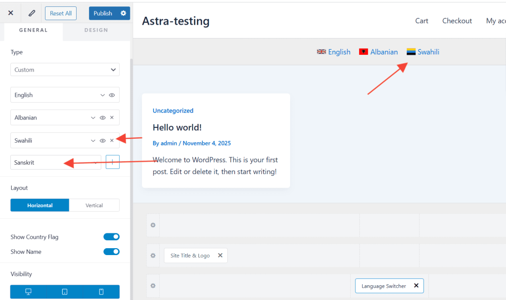Close the customizer with the X icon
The image size is (506, 300).
pos(10,13)
